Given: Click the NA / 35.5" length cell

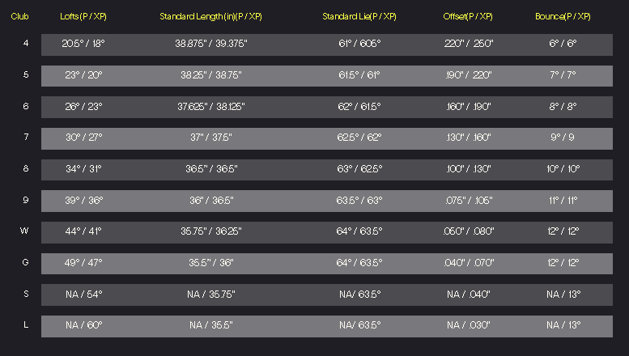Looking at the screenshot, I should coord(211,325).
